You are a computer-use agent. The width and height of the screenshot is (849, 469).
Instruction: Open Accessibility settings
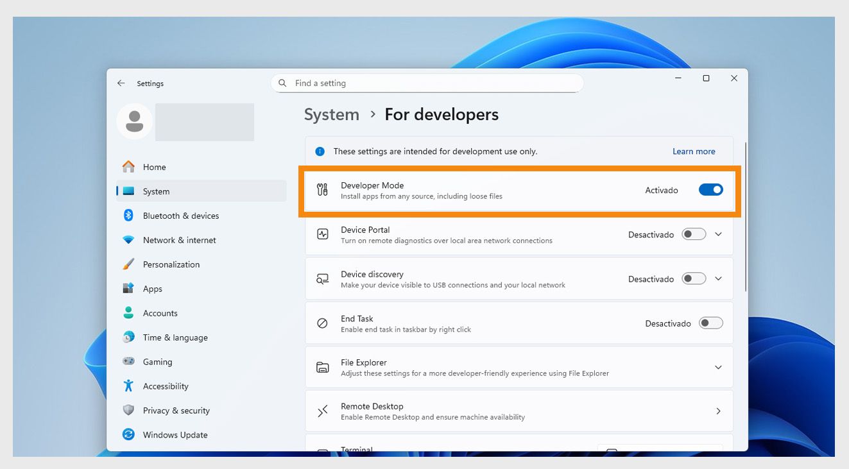[x=202, y=386]
